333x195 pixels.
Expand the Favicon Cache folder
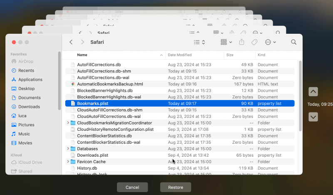(68, 162)
